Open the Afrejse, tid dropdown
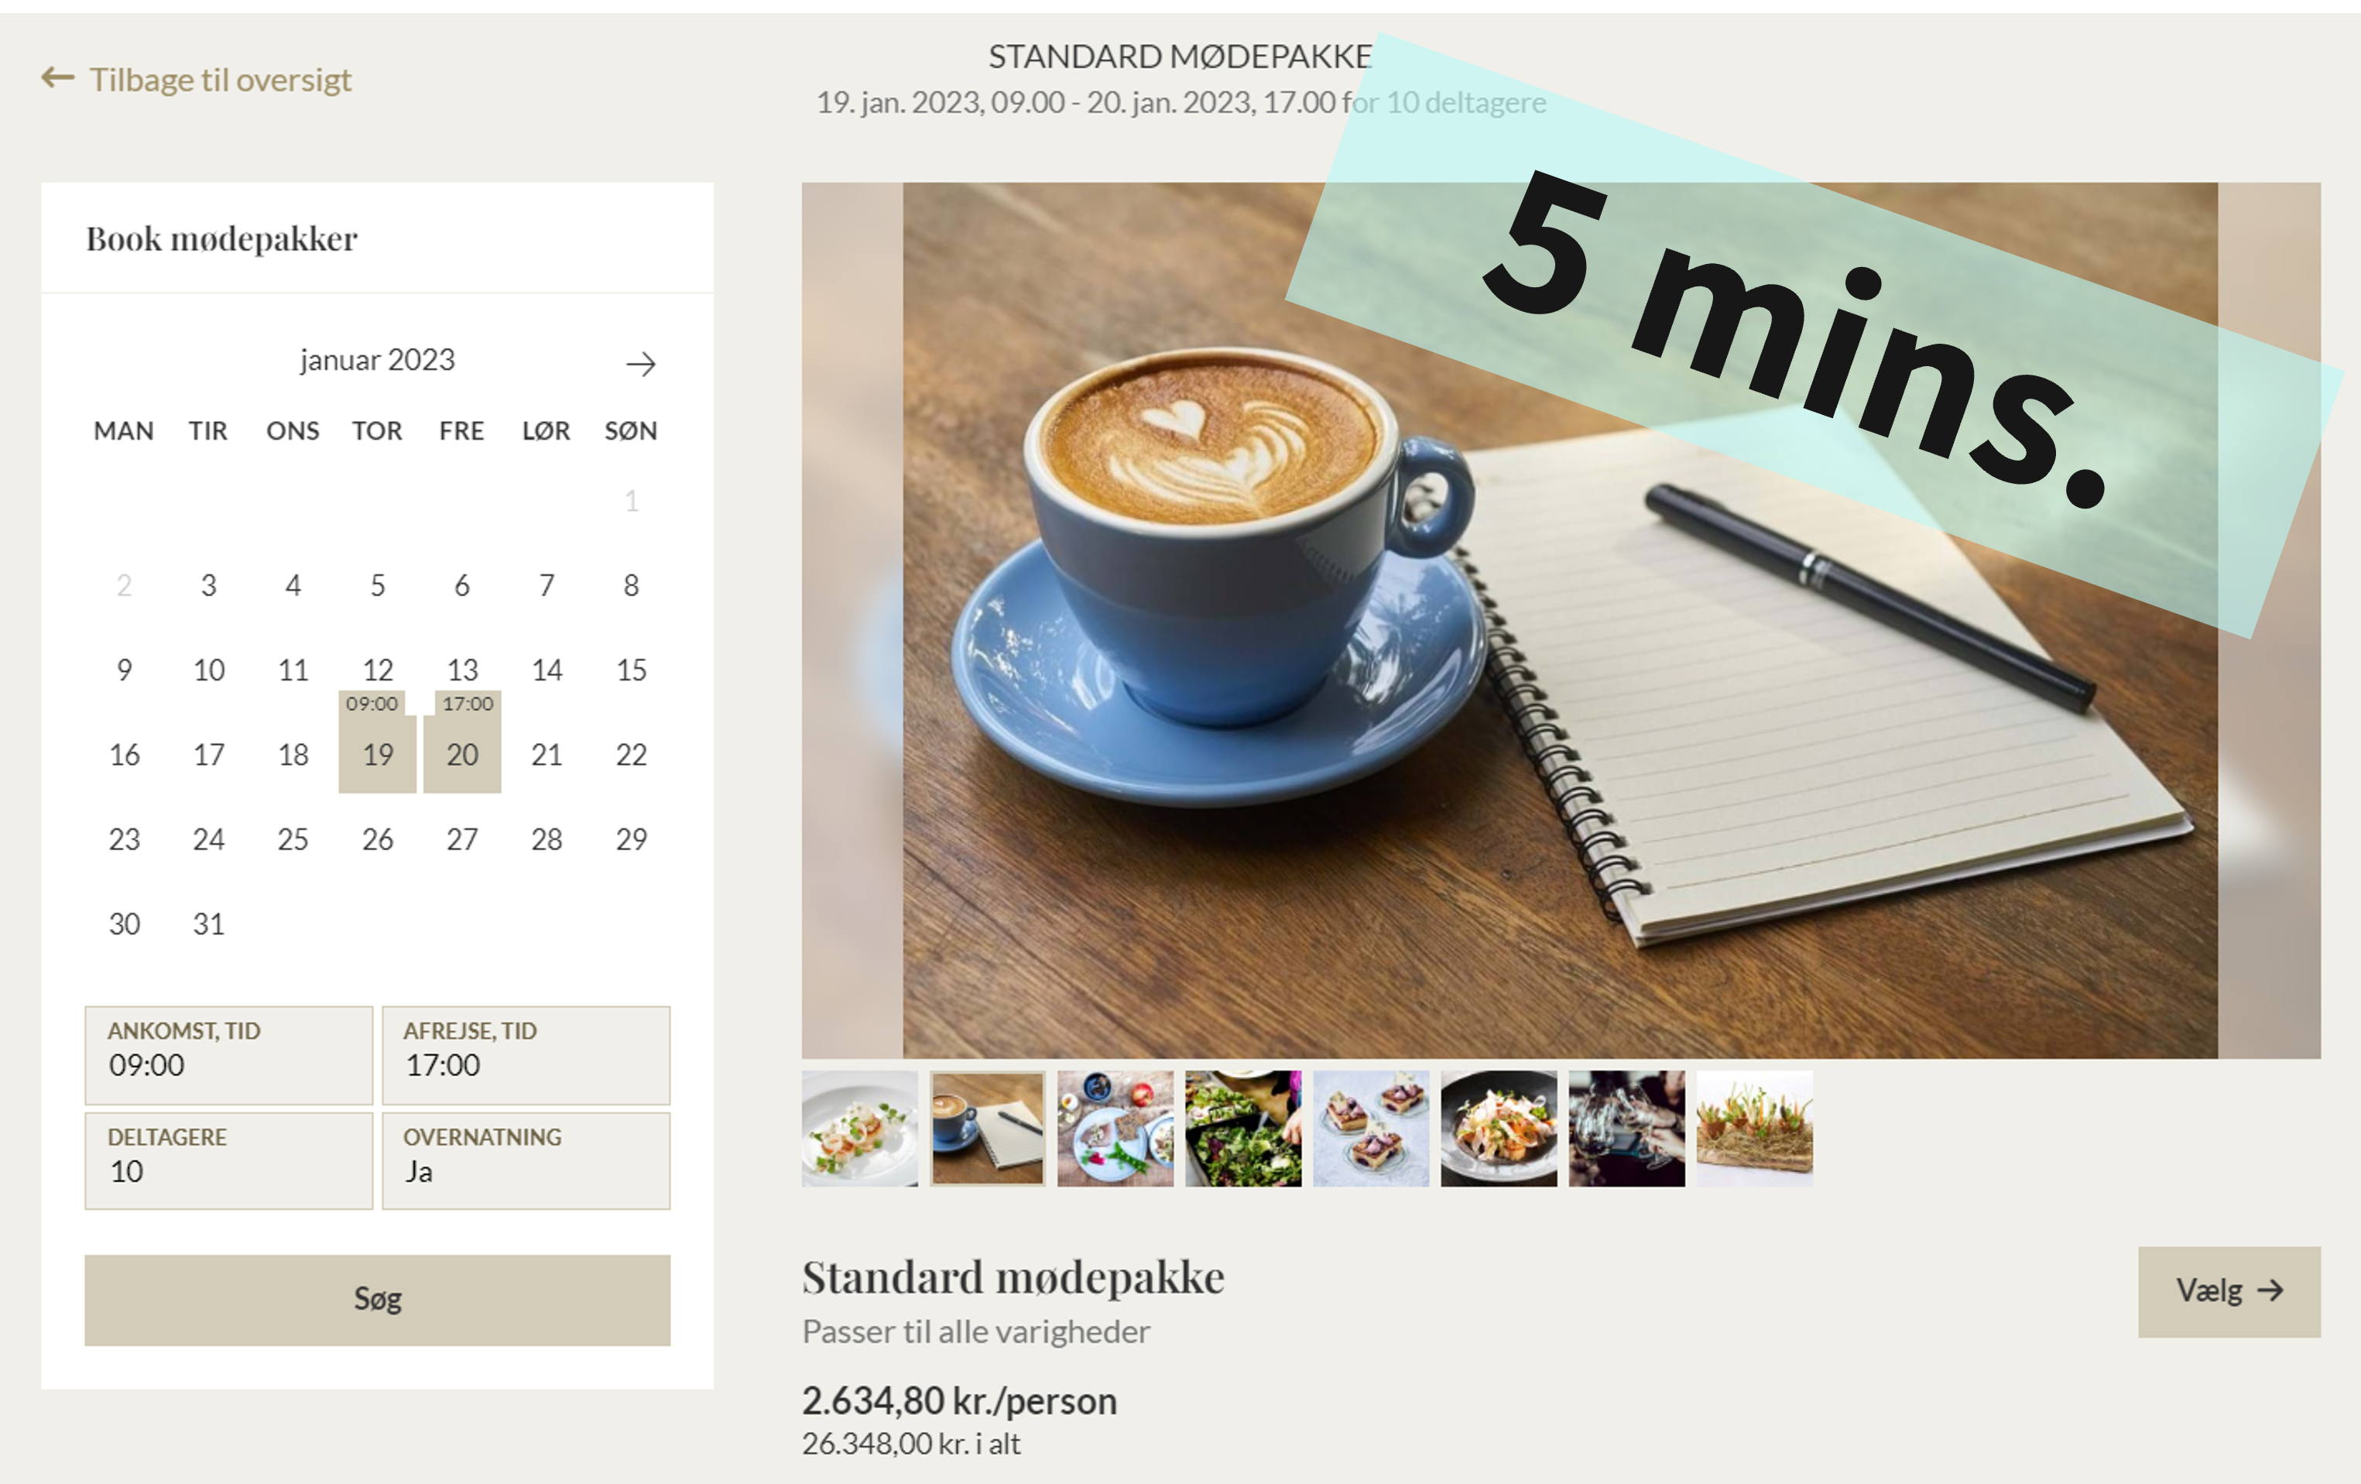2361x1484 pixels. tap(526, 1054)
